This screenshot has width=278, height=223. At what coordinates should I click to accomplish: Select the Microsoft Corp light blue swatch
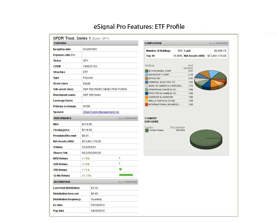point(146,75)
